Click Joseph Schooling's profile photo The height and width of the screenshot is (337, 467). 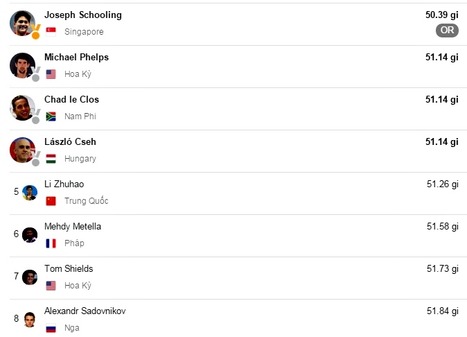pyautogui.click(x=21, y=23)
